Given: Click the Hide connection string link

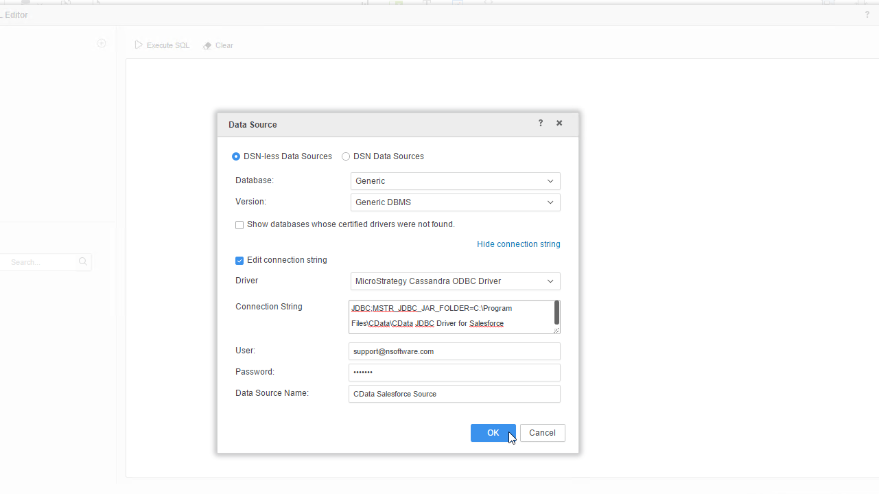Looking at the screenshot, I should pyautogui.click(x=518, y=244).
